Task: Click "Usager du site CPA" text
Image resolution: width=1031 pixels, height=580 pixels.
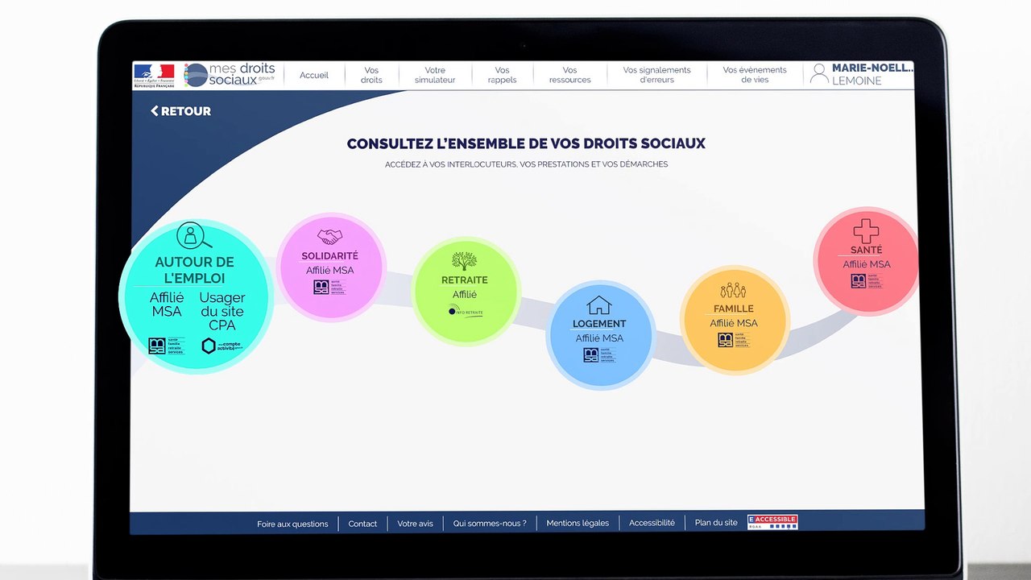Action: [x=222, y=311]
